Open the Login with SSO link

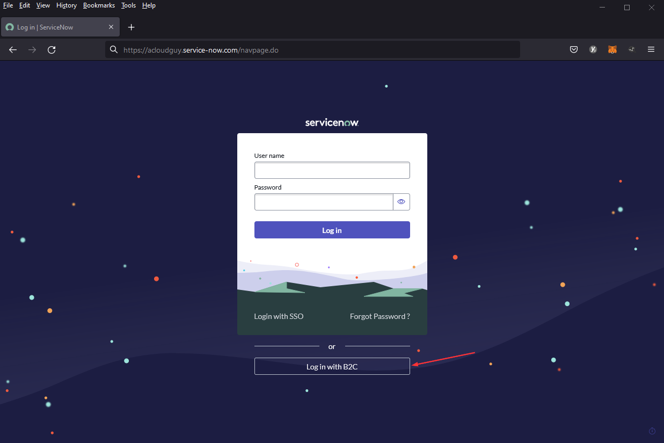(279, 316)
